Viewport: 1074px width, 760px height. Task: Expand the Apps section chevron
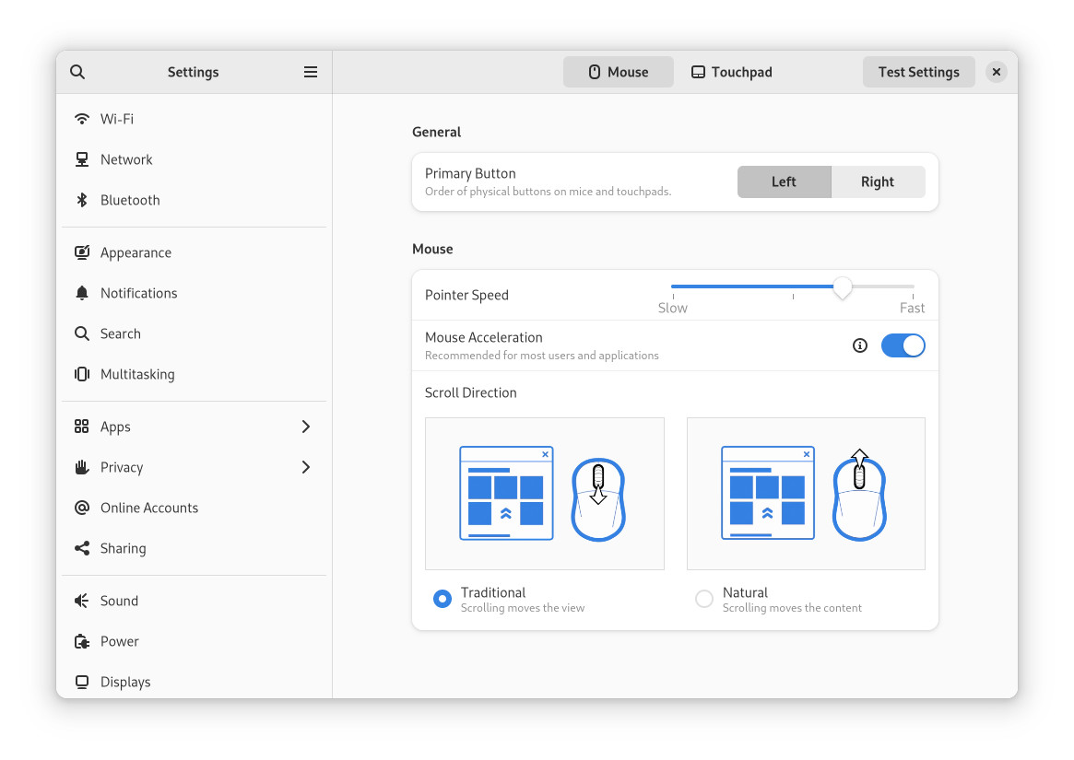tap(306, 427)
